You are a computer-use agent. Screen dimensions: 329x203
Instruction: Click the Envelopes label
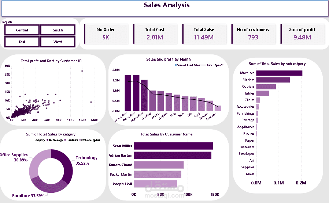tap(247, 154)
